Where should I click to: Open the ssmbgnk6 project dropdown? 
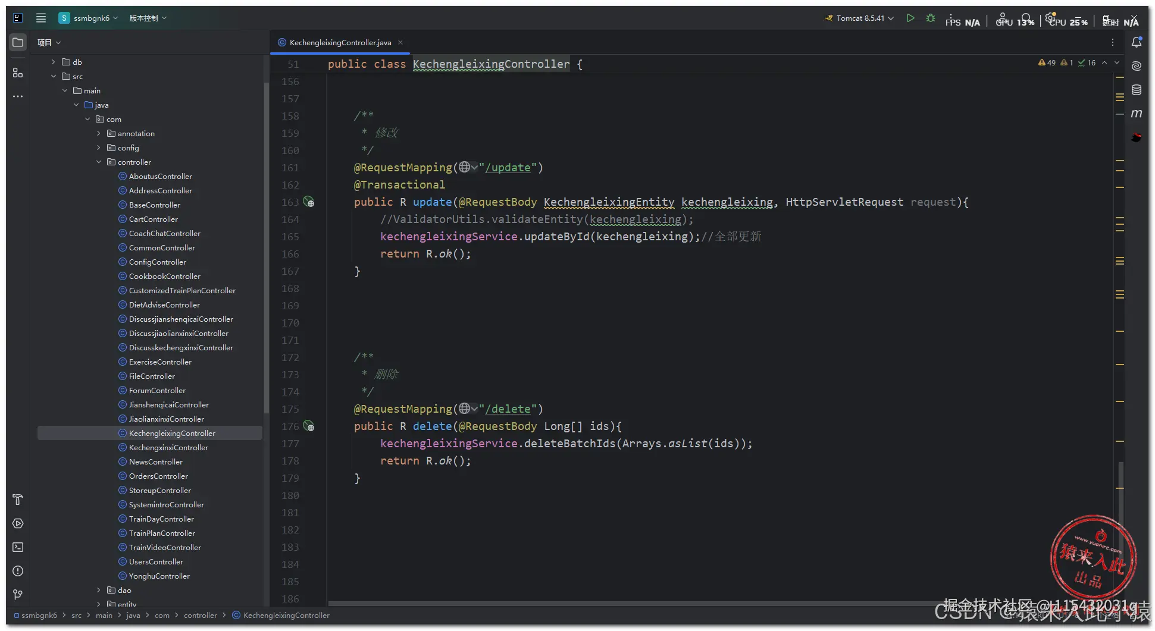88,18
